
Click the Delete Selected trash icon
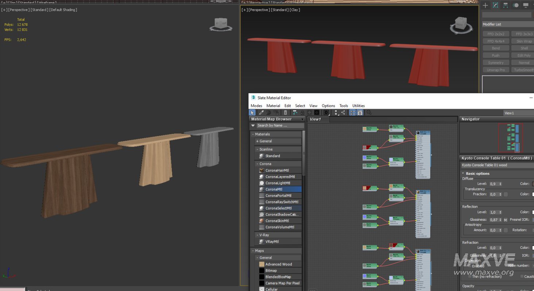(285, 113)
